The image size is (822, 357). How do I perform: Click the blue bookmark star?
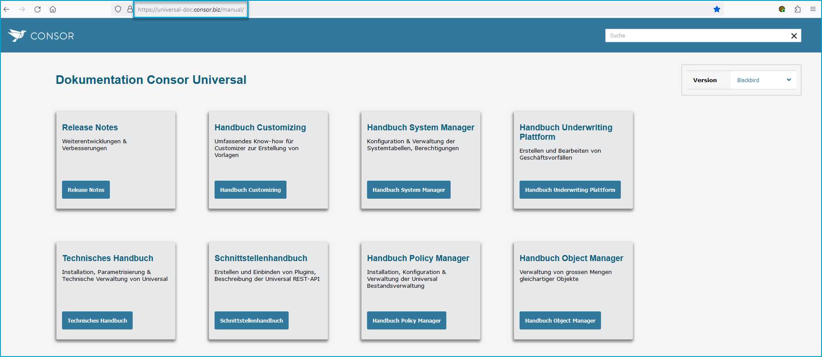[x=717, y=9]
